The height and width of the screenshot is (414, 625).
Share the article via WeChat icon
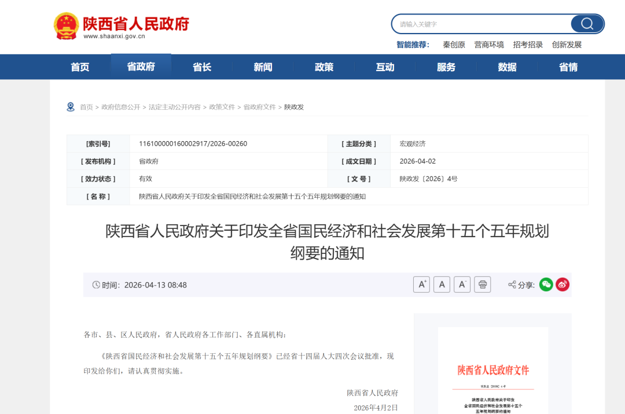(545, 284)
